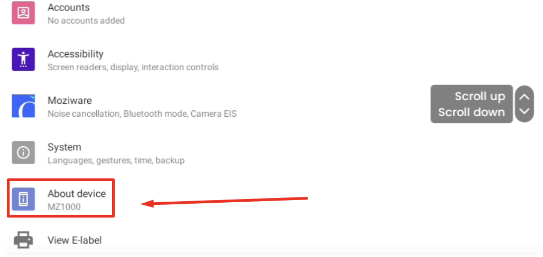This screenshot has height=257, width=543.
Task: Tap the Scroll up voice label
Action: pos(480,96)
